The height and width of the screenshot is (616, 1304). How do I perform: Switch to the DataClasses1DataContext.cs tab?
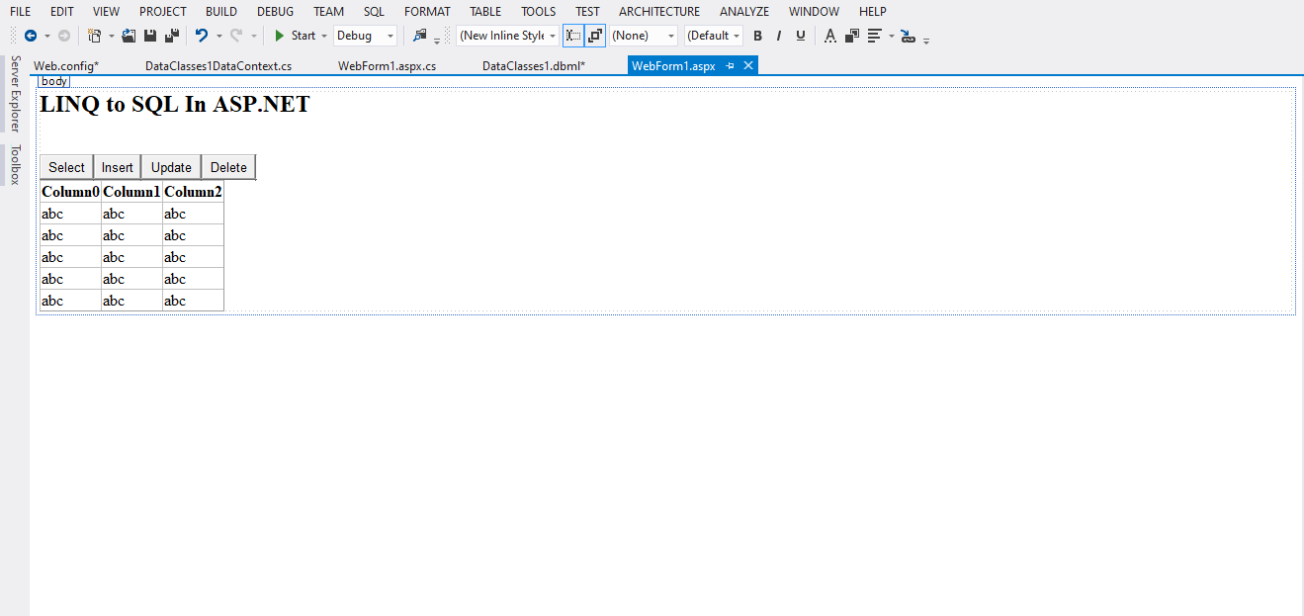tap(218, 66)
